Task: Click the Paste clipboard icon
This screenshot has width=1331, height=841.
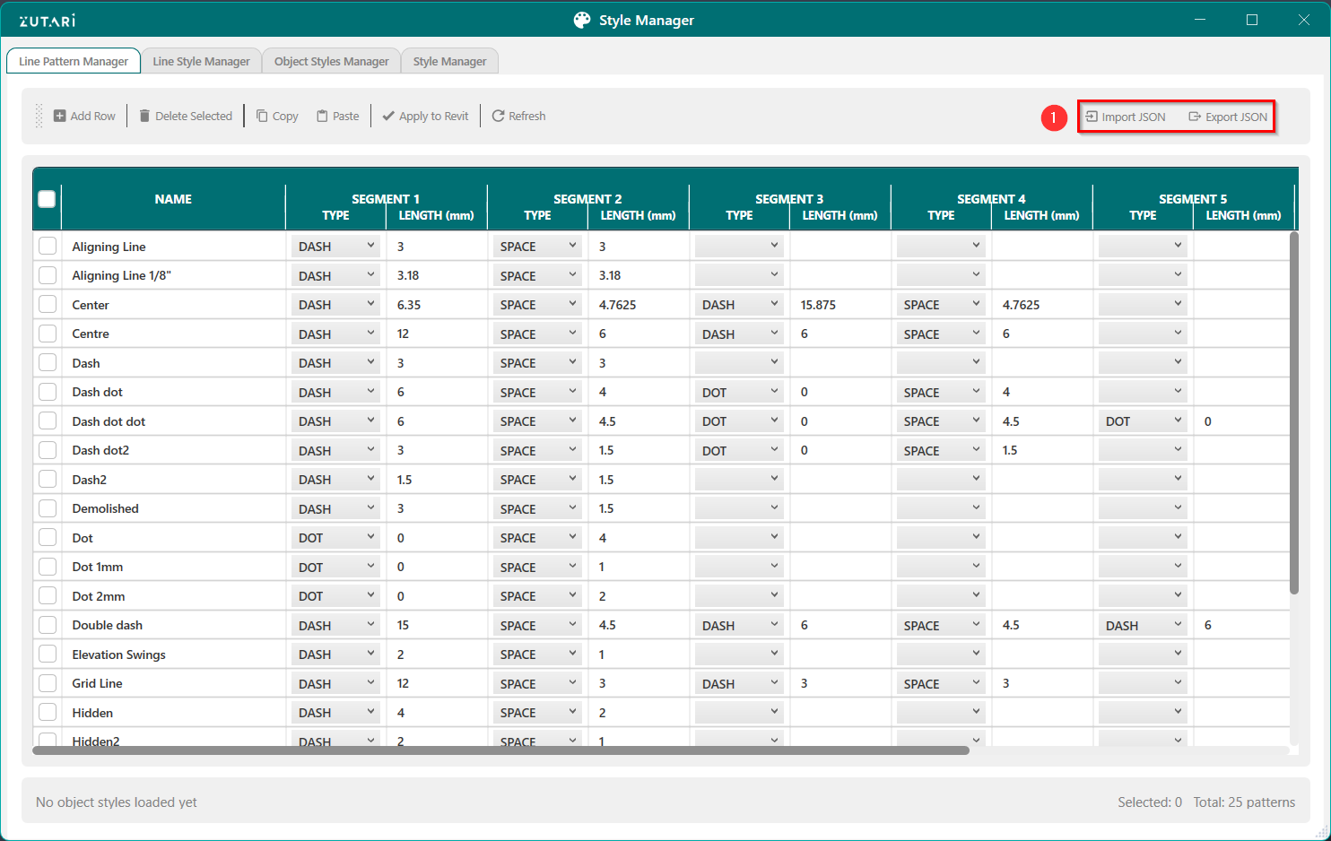Action: coord(322,117)
